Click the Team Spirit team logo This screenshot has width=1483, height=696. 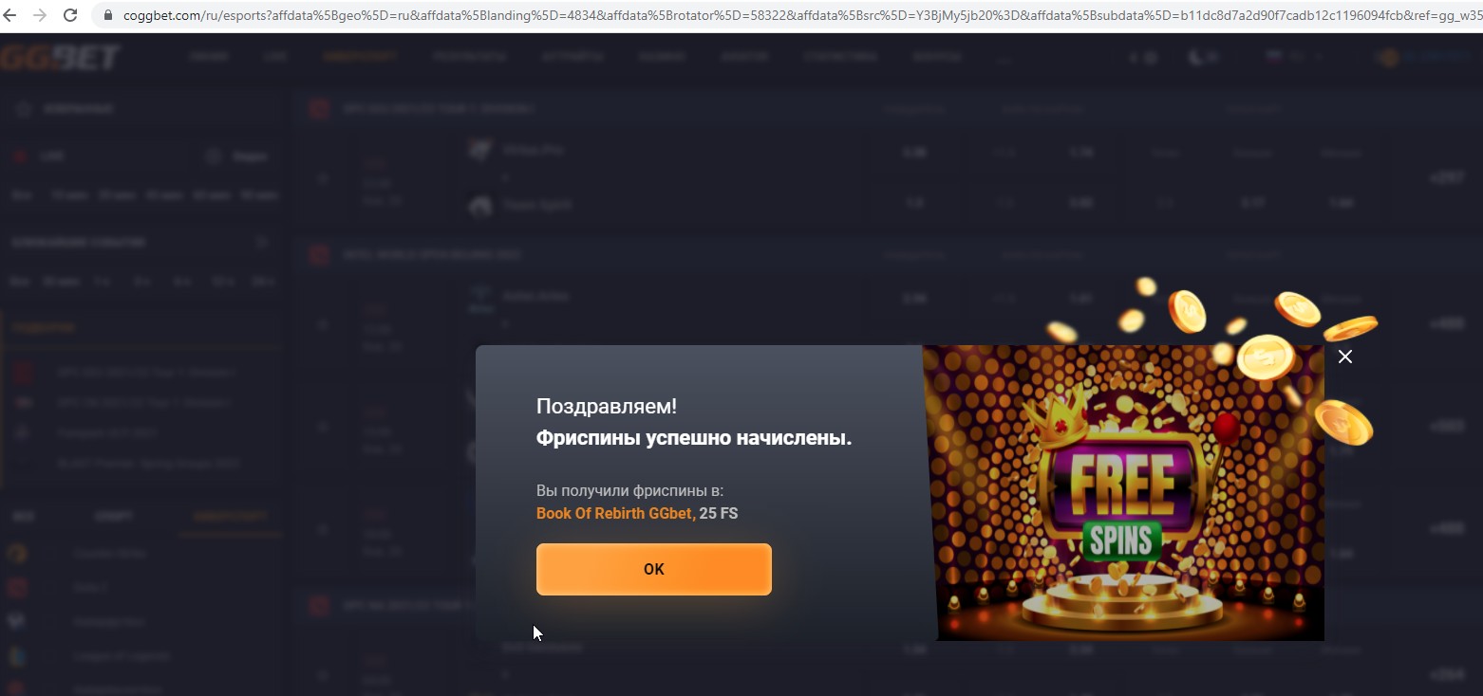click(x=482, y=205)
